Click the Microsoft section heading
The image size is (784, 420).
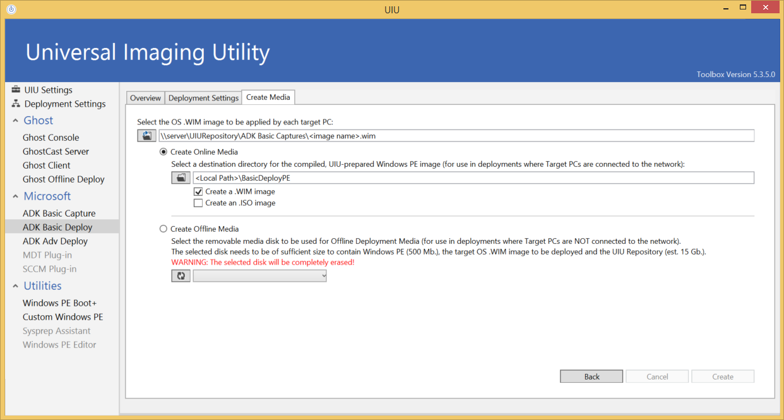point(47,196)
